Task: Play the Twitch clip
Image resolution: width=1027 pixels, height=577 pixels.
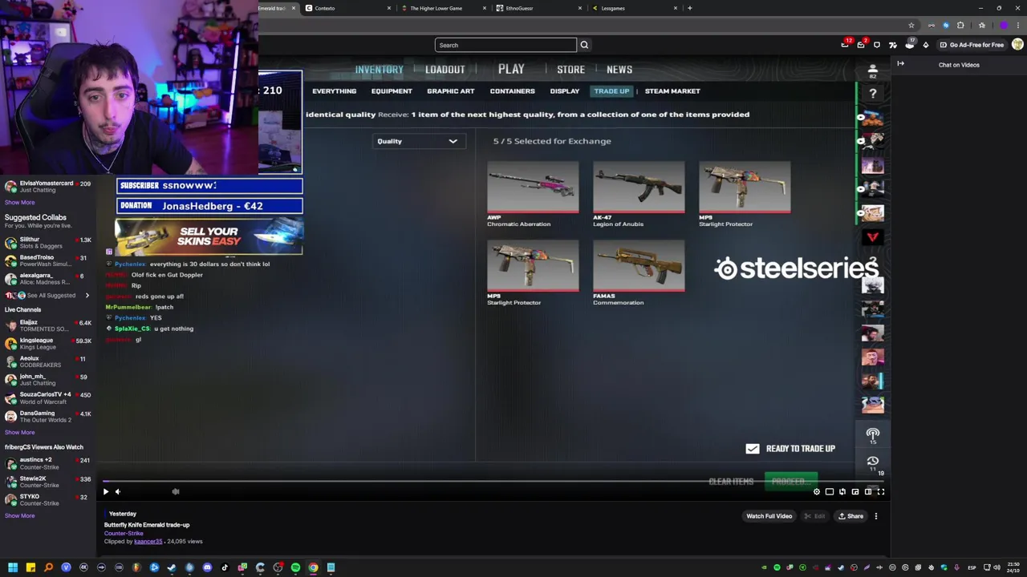Action: click(x=105, y=492)
